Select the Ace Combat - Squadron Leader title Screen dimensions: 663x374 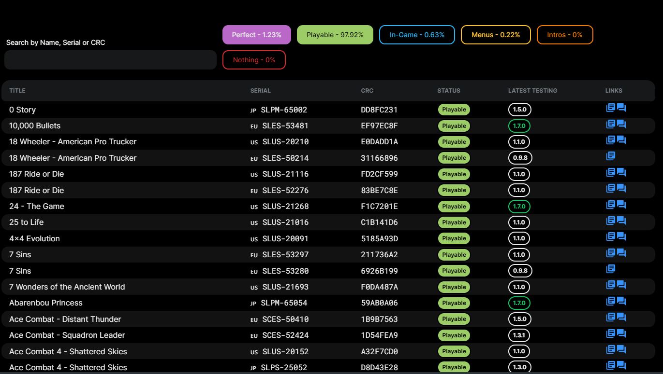[67, 335]
